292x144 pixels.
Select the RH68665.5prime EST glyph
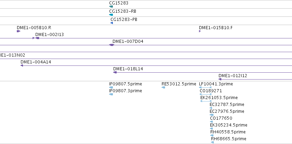[212, 142]
